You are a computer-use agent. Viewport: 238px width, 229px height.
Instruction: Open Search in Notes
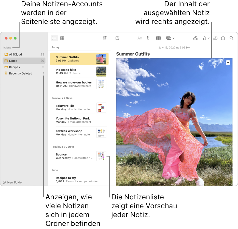231,38
